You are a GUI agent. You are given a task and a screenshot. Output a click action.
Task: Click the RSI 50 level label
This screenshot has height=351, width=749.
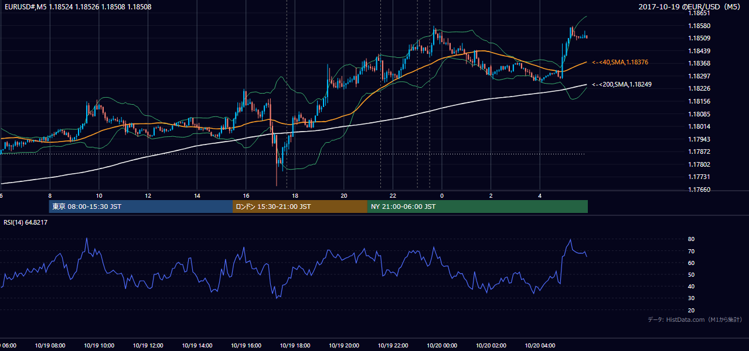[x=691, y=274]
